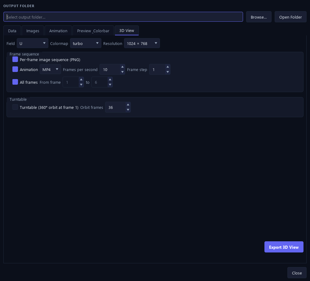Image resolution: width=310 pixels, height=281 pixels.
Task: Click the 'to' end frame field
Action: 100,82
